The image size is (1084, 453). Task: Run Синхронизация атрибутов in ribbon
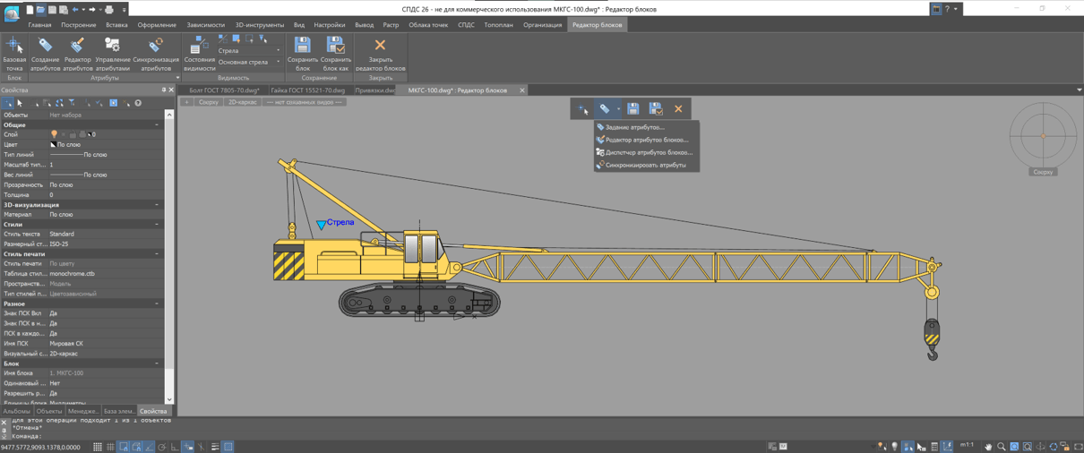[x=156, y=54]
